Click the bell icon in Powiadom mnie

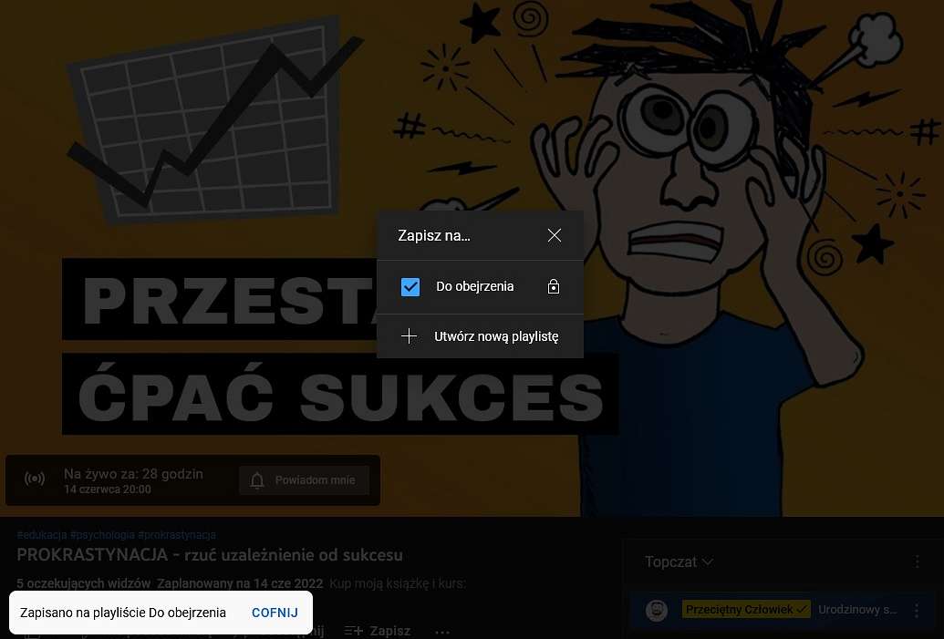(257, 480)
